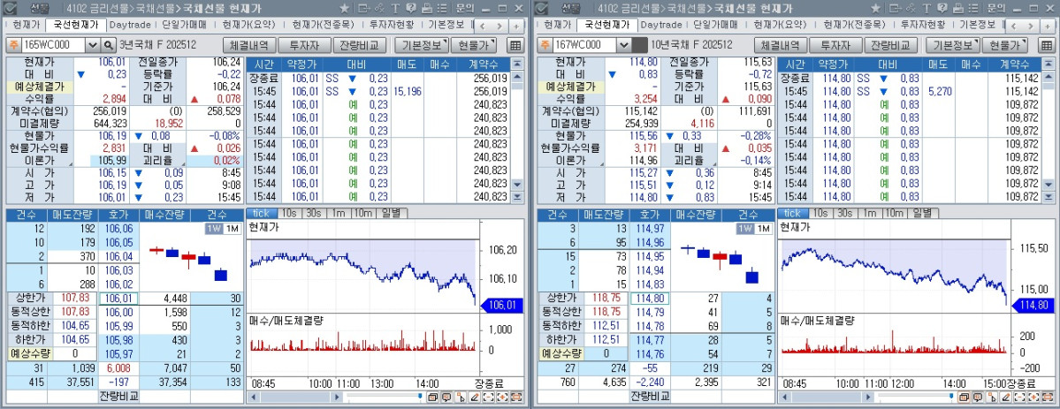Click 잔량비교 cell below left order book
Screen dimensions: 1060x409
click(x=118, y=396)
